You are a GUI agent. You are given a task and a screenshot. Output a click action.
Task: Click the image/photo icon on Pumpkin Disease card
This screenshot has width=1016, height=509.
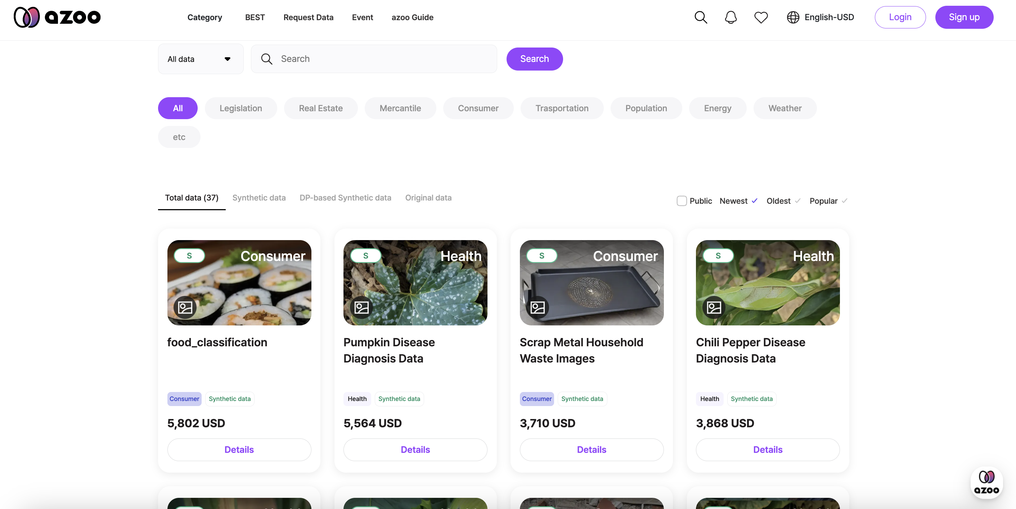pos(361,307)
